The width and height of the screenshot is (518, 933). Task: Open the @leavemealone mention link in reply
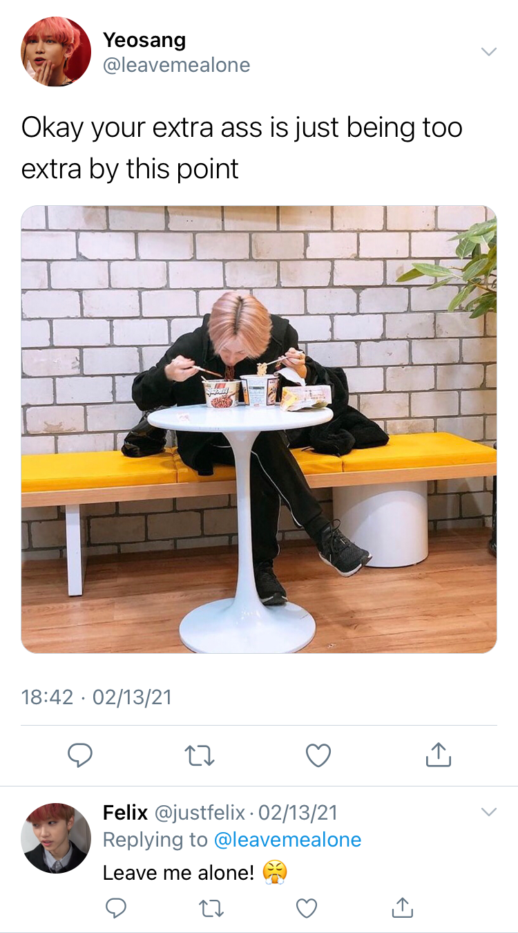pyautogui.click(x=287, y=840)
